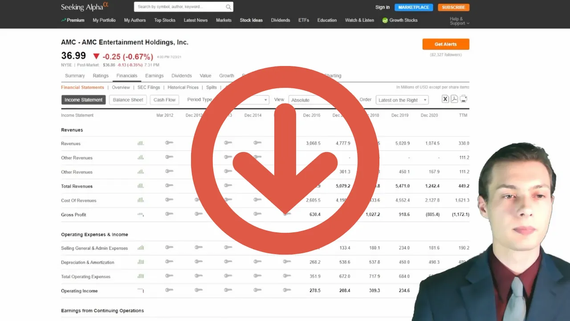The height and width of the screenshot is (321, 570).
Task: Open Total Revenues row chart icon
Action: [x=141, y=186]
